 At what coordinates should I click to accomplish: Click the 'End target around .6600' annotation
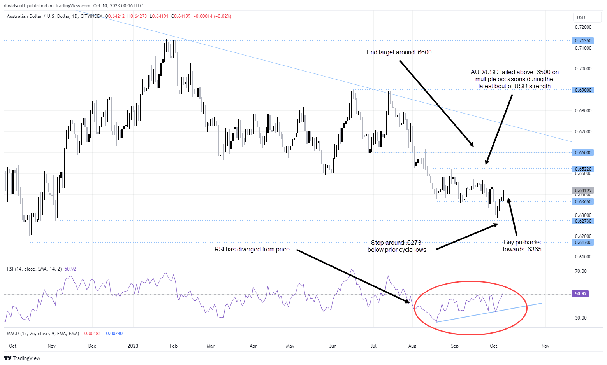399,52
